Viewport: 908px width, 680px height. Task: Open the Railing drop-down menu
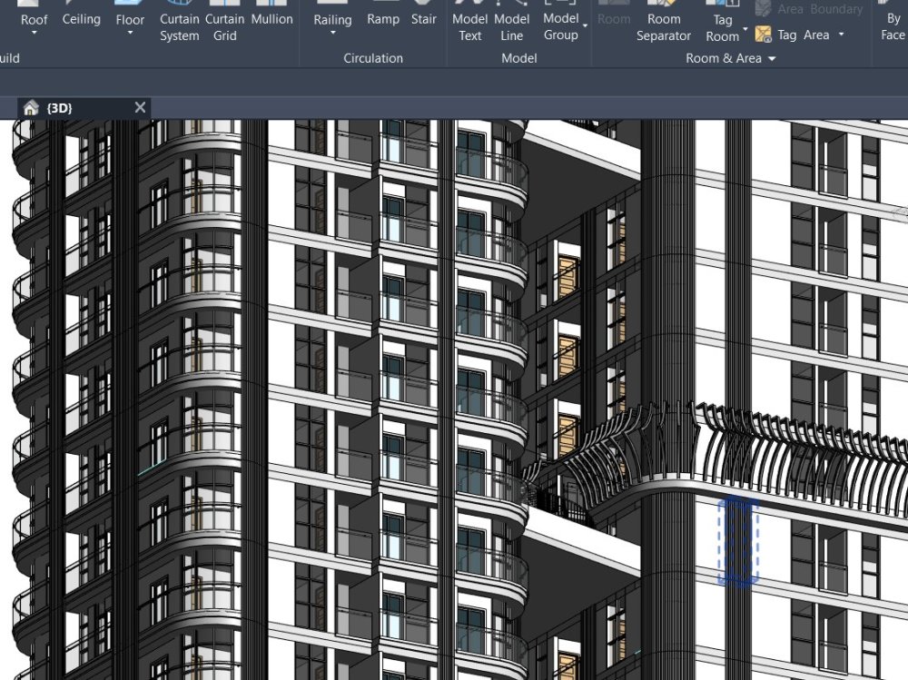point(332,34)
